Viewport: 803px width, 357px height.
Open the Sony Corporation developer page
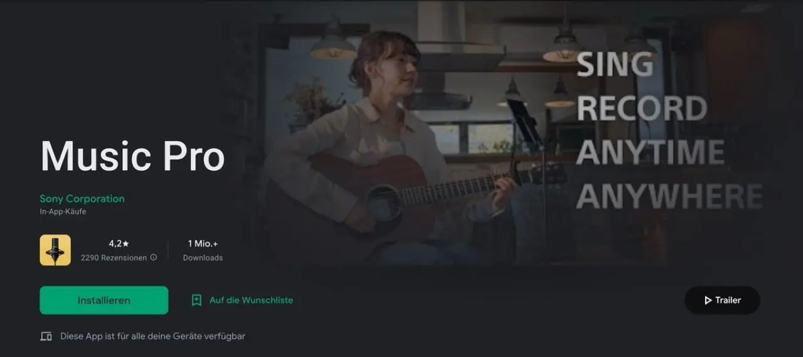pos(82,198)
